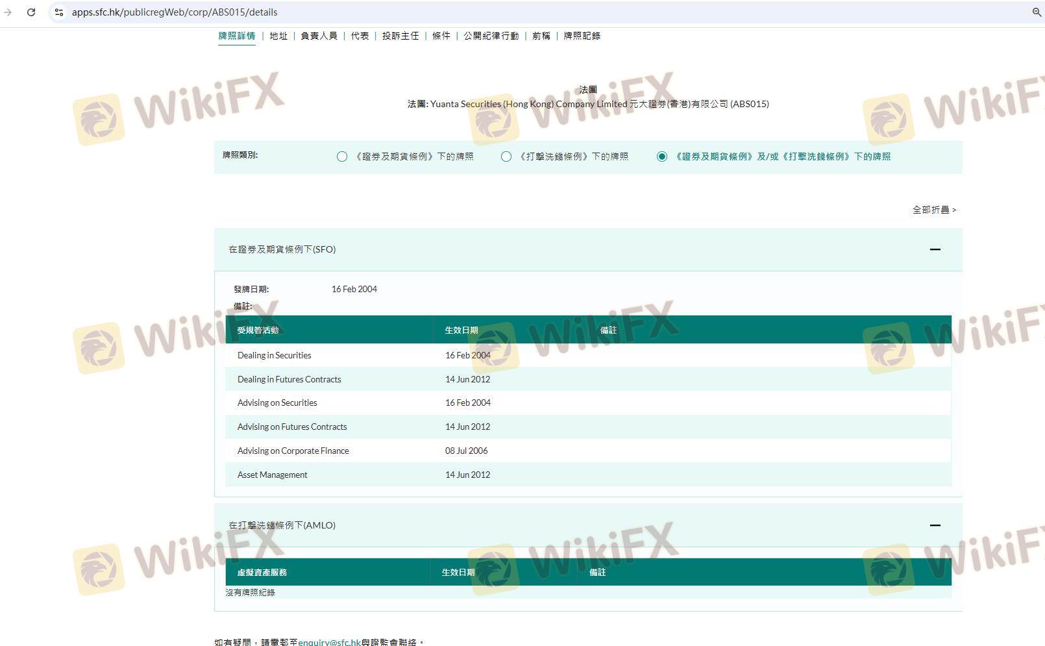This screenshot has width=1045, height=646.
Task: Select the Advising on Corporate Finance text
Action: (293, 451)
